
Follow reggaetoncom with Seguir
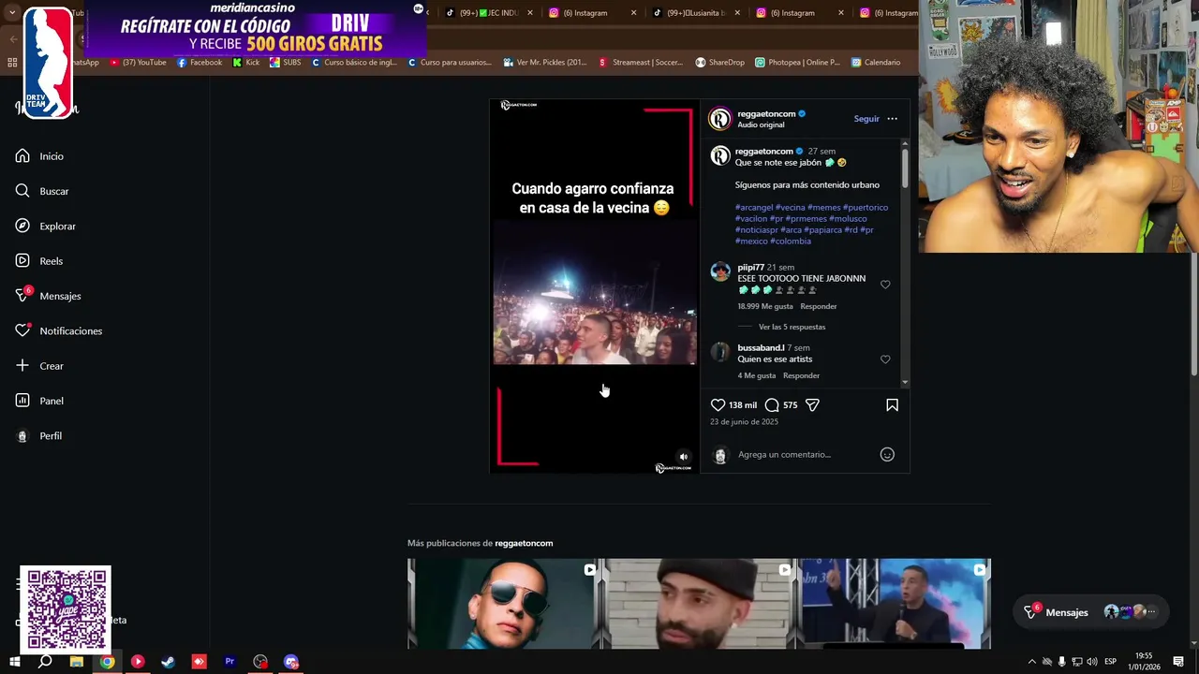[866, 119]
